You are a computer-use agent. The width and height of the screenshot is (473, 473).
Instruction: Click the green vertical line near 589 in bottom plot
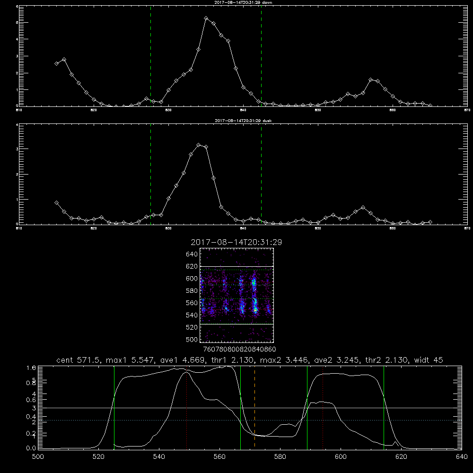307,407
